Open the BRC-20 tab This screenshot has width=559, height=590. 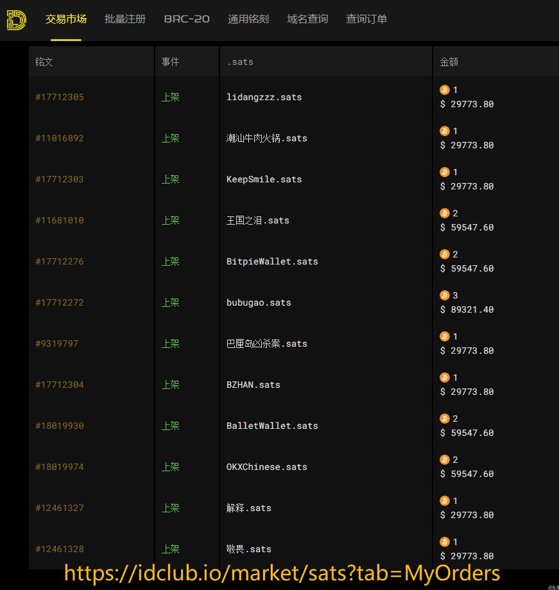coord(187,19)
